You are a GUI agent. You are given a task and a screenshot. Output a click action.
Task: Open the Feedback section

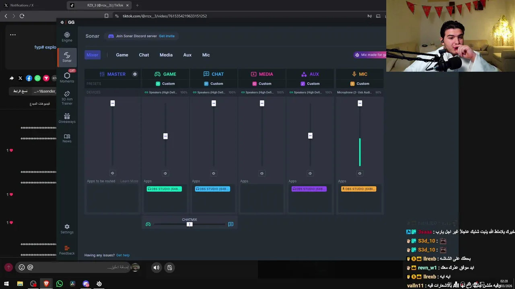67,250
